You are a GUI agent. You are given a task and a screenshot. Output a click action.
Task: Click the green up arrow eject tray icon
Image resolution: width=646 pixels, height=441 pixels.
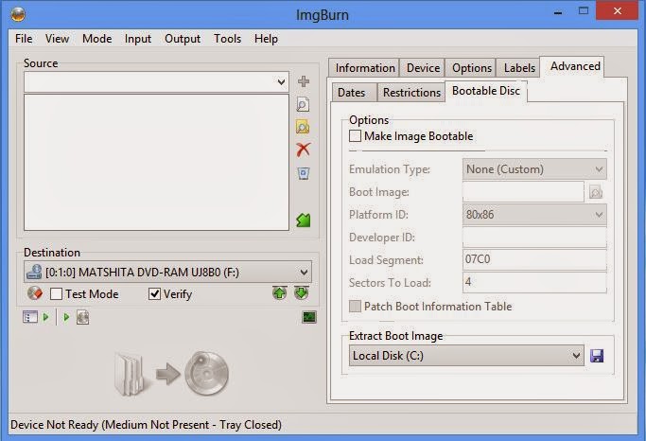coord(279,293)
